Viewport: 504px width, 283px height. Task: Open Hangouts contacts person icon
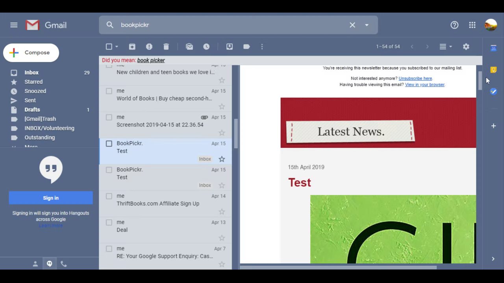coord(35,264)
